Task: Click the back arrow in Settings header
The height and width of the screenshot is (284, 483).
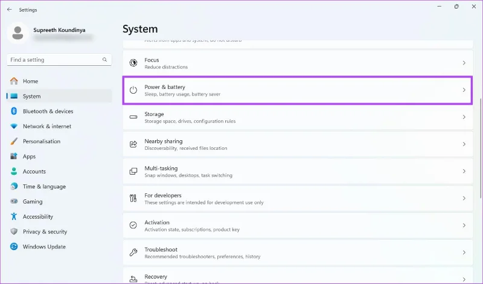Action: pos(9,10)
